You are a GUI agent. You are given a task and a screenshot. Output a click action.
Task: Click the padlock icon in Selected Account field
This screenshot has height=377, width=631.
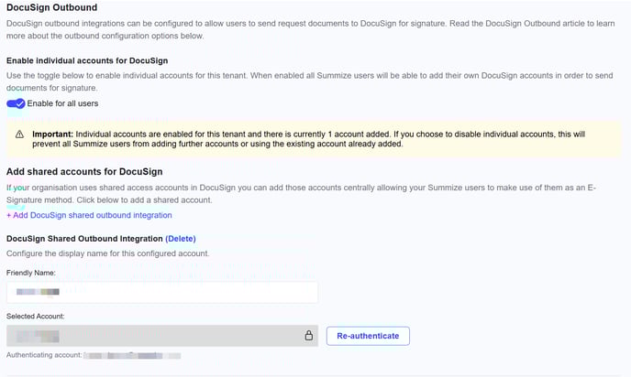[x=309, y=336]
